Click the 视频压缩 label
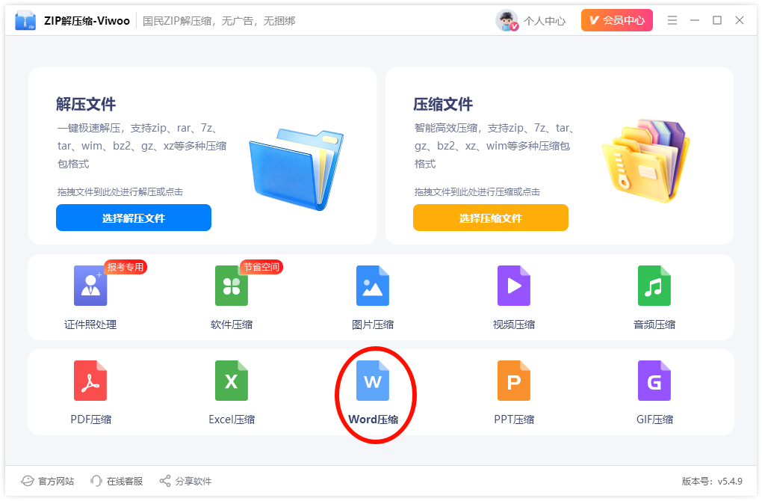Screen dimensions: 762x501 pos(514,325)
